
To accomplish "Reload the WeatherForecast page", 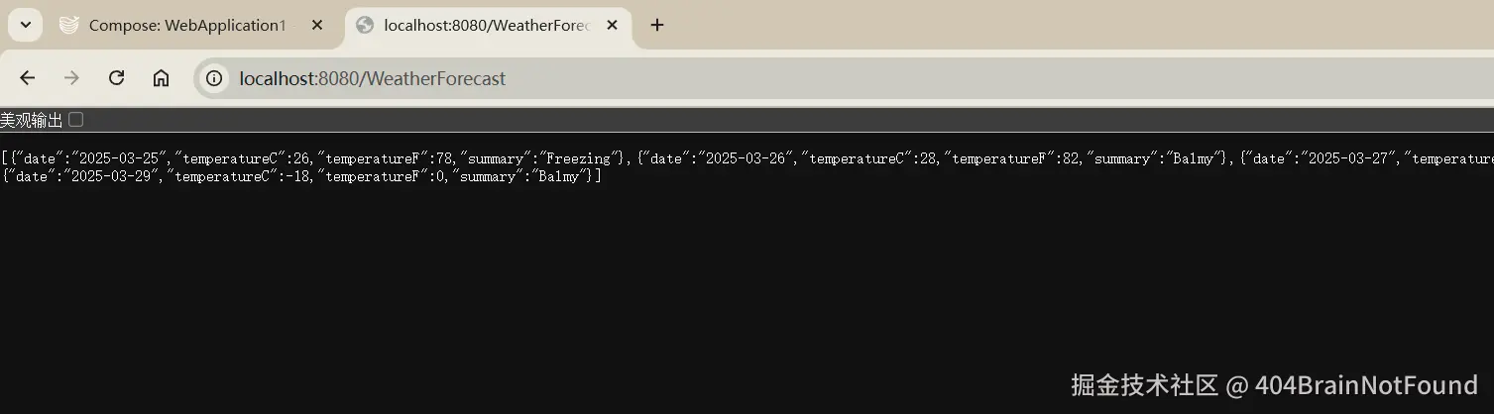I will 116,78.
